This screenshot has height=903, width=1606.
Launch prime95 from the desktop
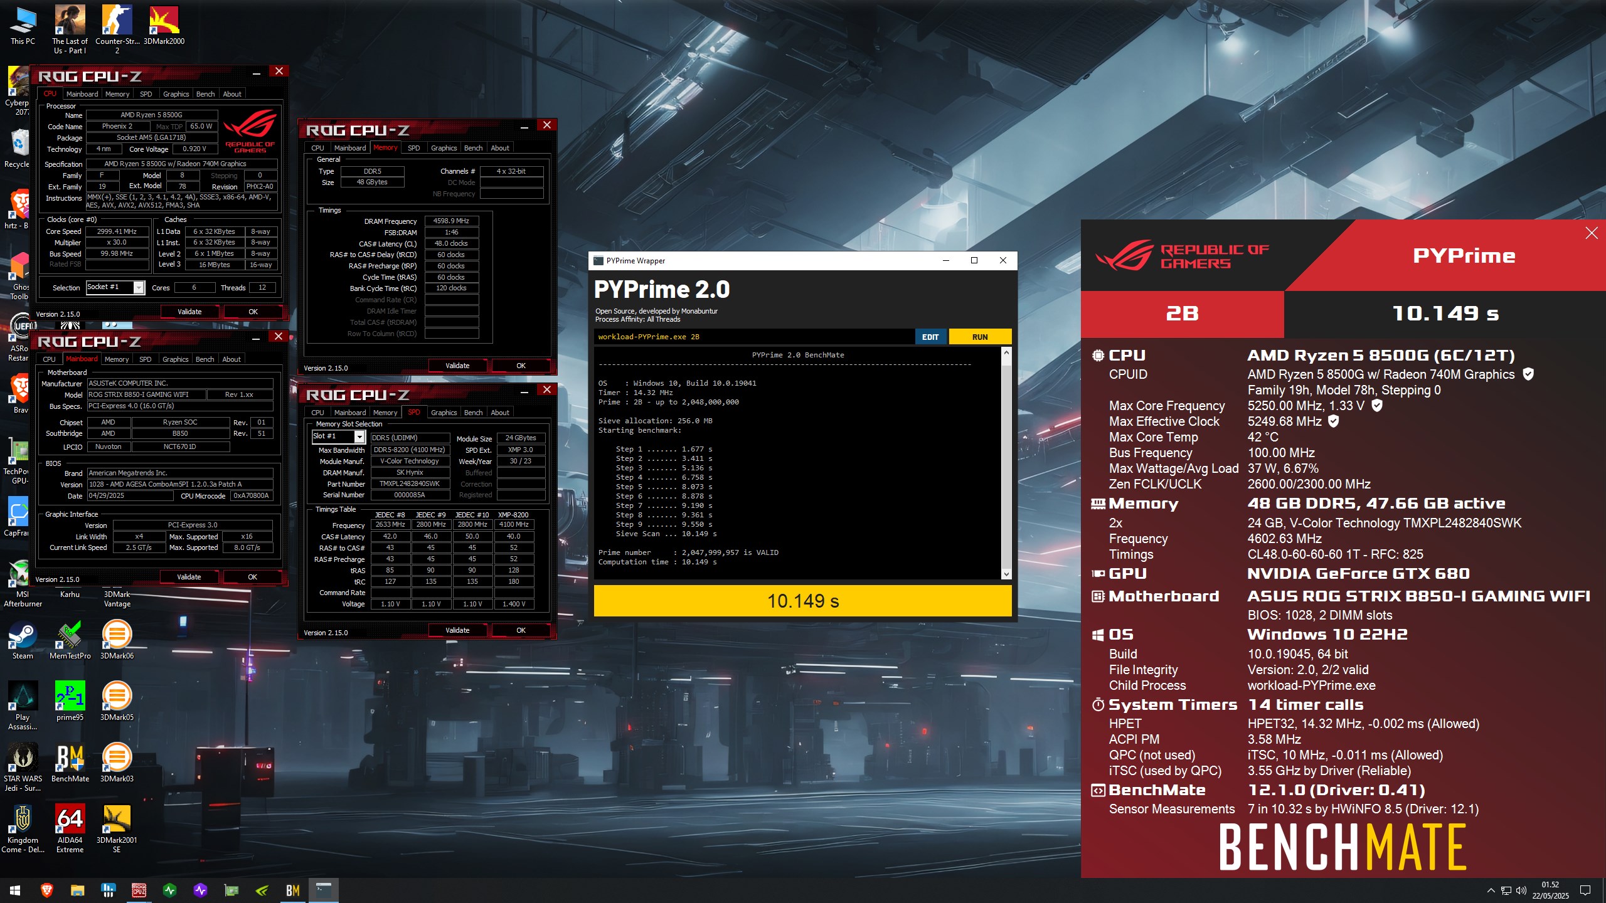pyautogui.click(x=70, y=702)
